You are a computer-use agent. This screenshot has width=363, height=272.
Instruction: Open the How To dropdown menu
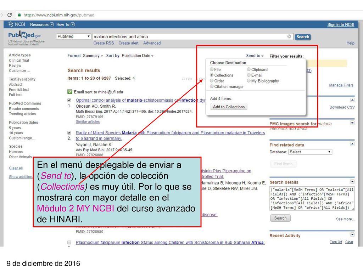65,24
